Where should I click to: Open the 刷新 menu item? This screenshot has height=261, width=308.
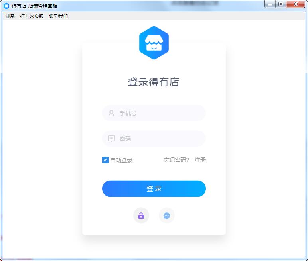[10, 16]
